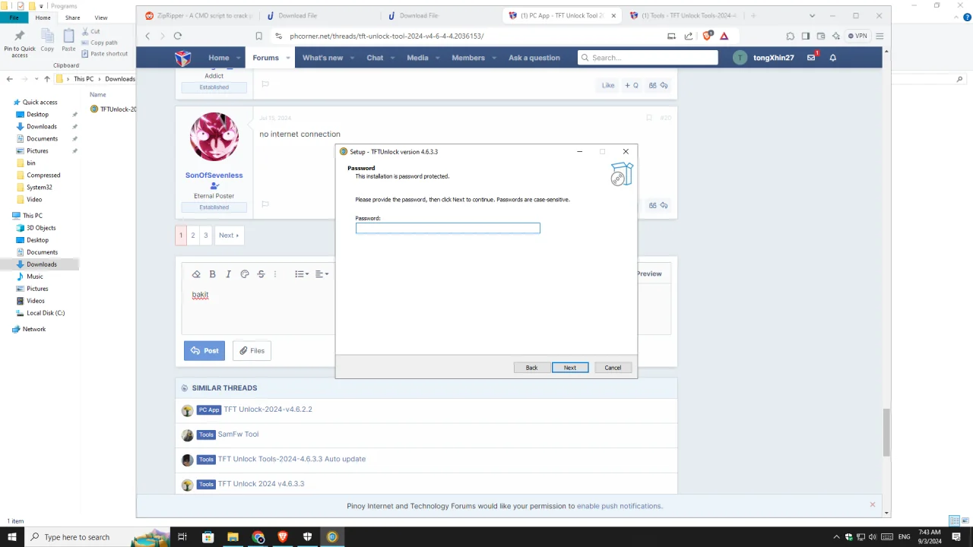This screenshot has height=547, width=973.
Task: Open the forum alerts bell icon
Action: click(833, 58)
